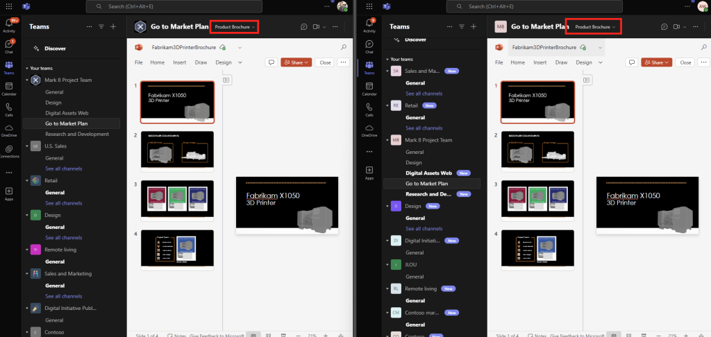Click See all channels under Retail, right window

(x=424, y=128)
